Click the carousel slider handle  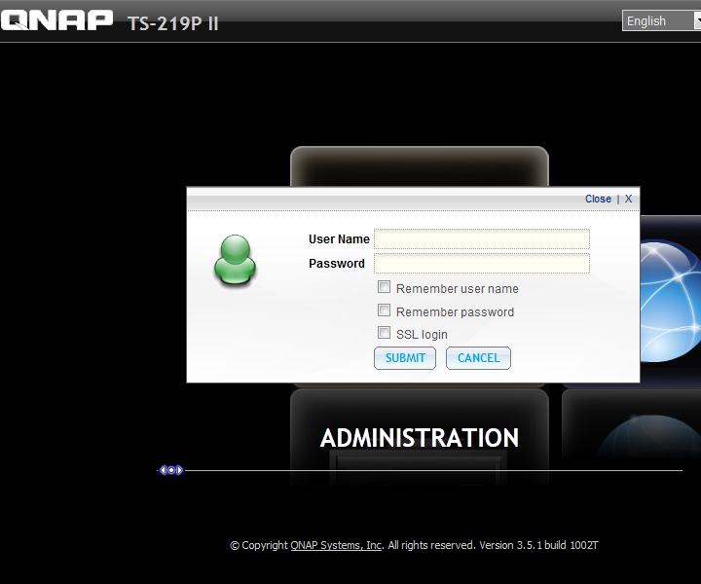170,470
